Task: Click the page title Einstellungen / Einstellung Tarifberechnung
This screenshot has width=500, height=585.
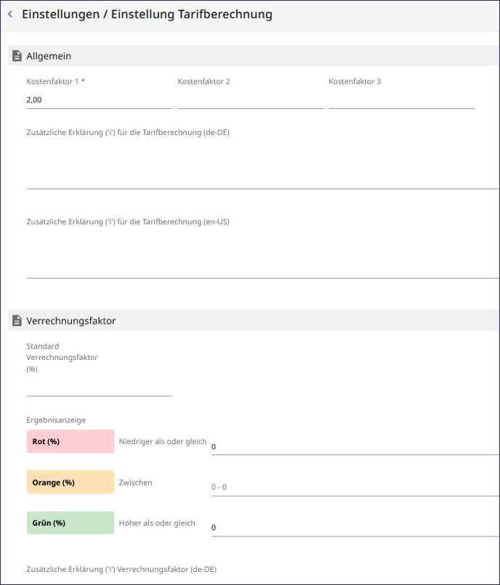Action: pyautogui.click(x=147, y=15)
